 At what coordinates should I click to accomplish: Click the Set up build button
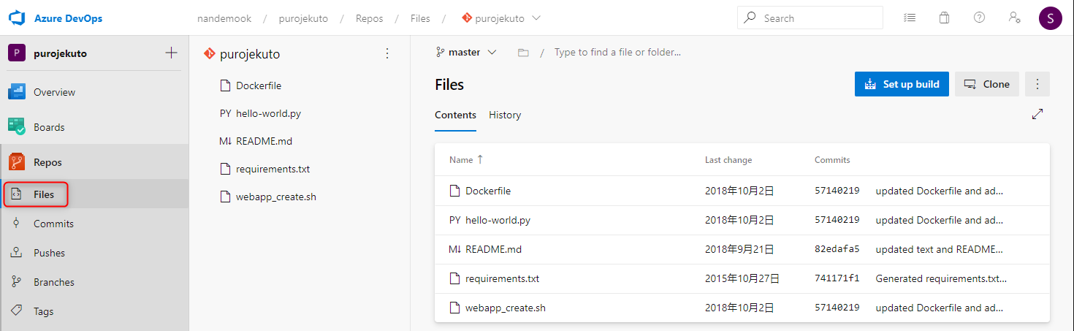902,84
